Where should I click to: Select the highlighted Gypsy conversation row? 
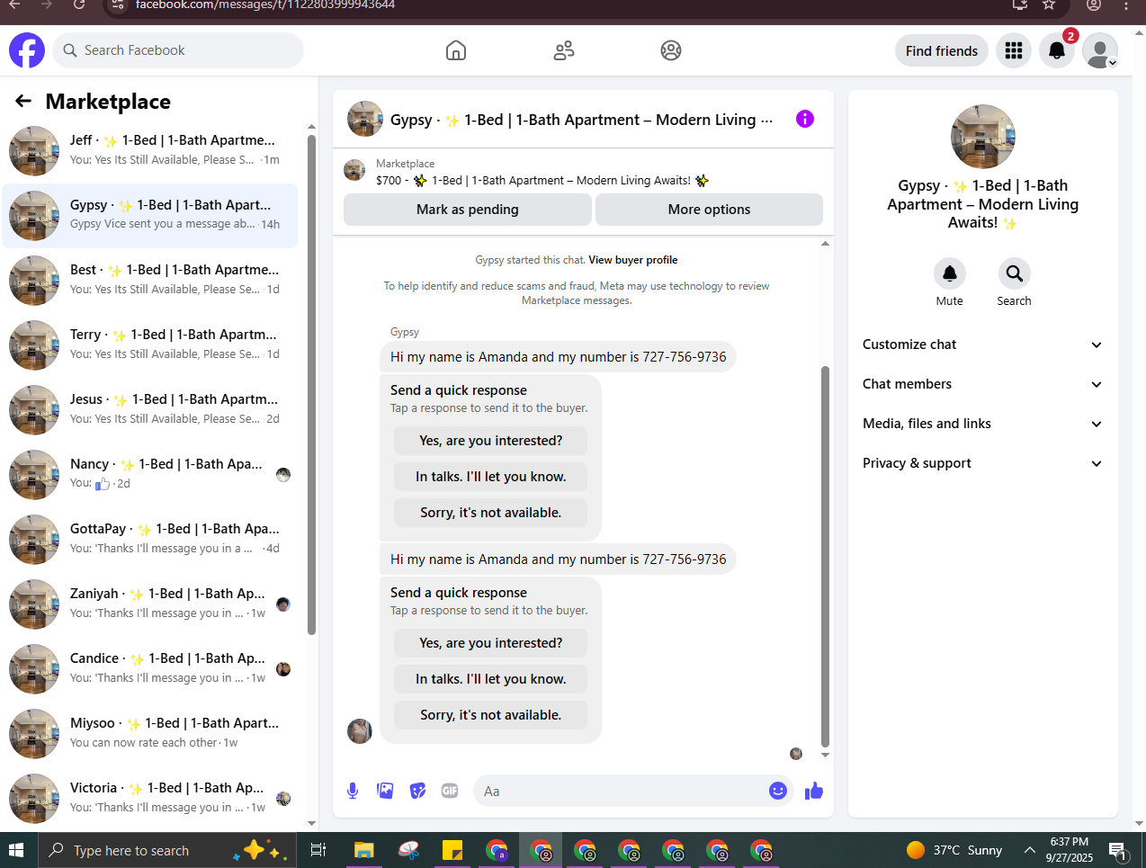tap(150, 216)
